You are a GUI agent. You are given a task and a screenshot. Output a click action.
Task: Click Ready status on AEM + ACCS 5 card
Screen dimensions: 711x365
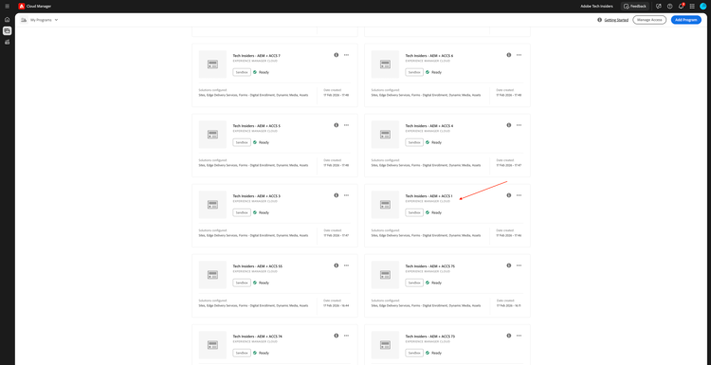pyautogui.click(x=261, y=142)
